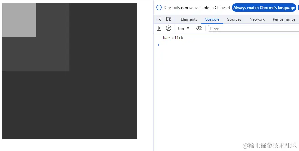Open the Performance tab

coord(284,19)
